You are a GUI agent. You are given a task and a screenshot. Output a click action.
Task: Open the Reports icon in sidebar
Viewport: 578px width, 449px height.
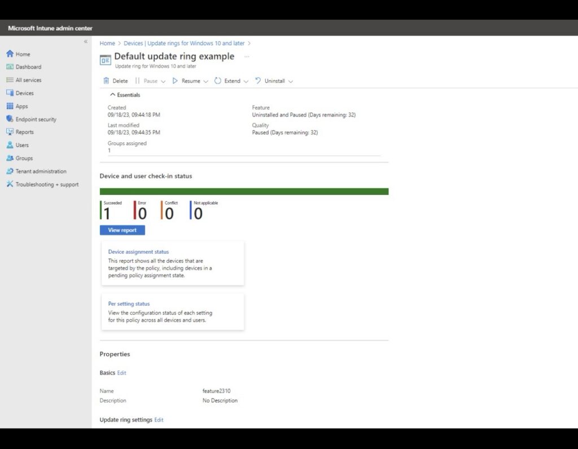click(x=10, y=132)
